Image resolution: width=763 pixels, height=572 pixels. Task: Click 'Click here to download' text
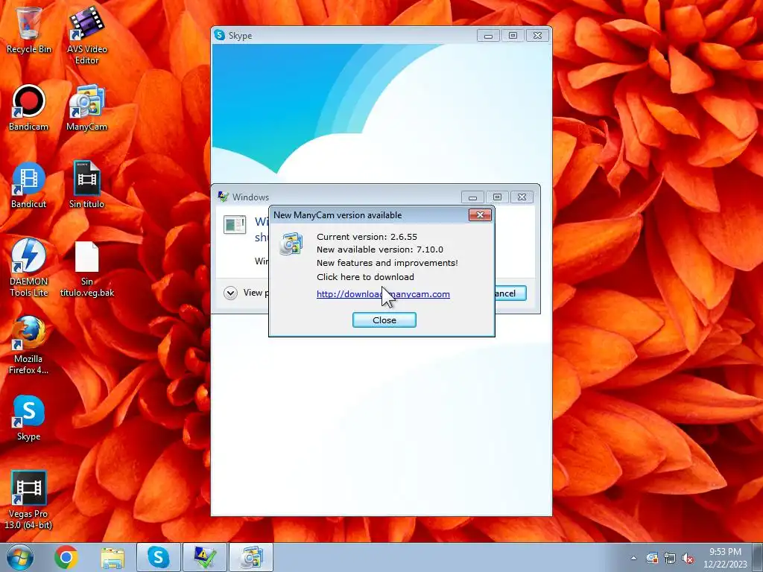pyautogui.click(x=365, y=277)
